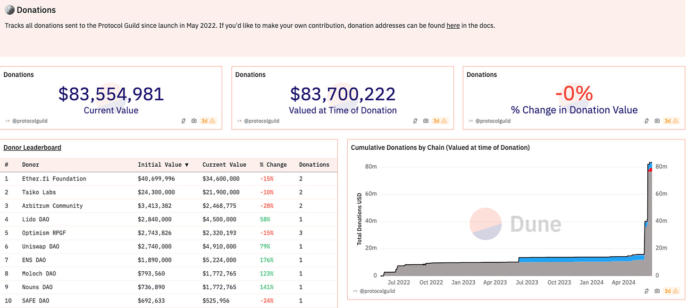Viewport: 687px width, 308px height.
Task: Click the 3d stale warning badge on Current Value card
Action: click(208, 121)
